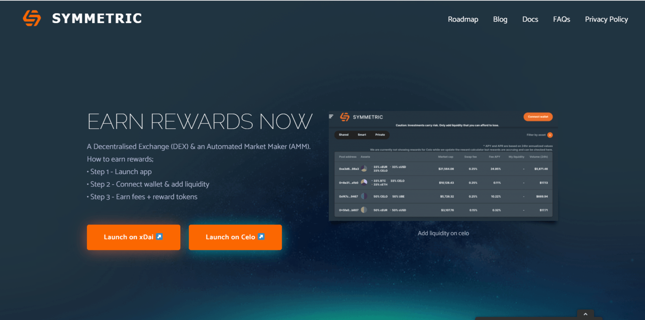
Task: Click pool row with 50% CELO 50% UBE
Action: (x=443, y=196)
